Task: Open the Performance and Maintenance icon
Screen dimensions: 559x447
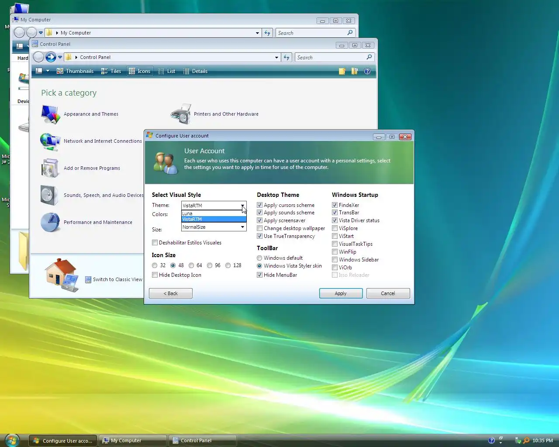Action: point(50,223)
